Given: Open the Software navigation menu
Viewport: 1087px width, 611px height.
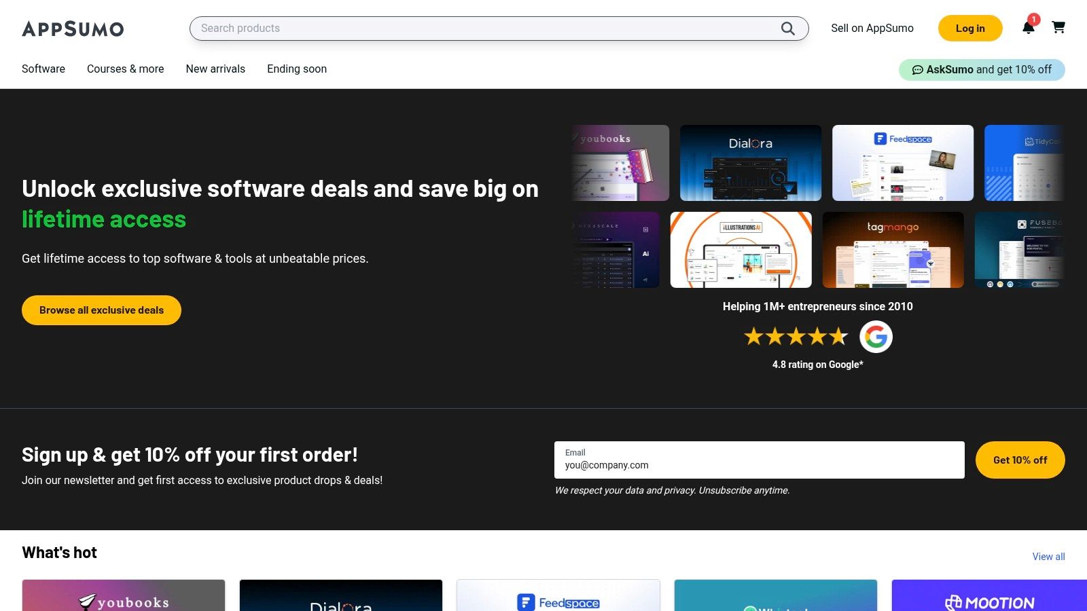Looking at the screenshot, I should point(43,69).
